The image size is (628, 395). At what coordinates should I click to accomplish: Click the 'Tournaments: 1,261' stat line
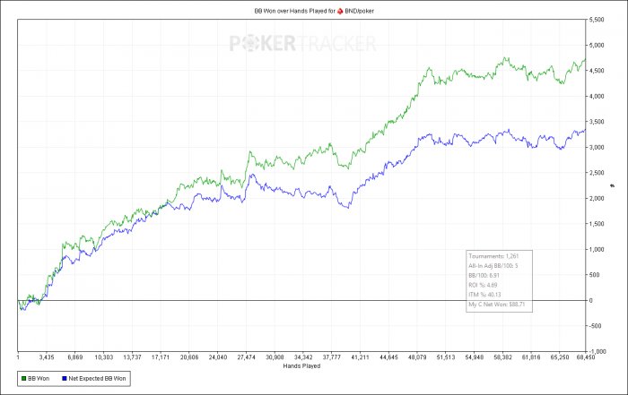[x=493, y=256]
